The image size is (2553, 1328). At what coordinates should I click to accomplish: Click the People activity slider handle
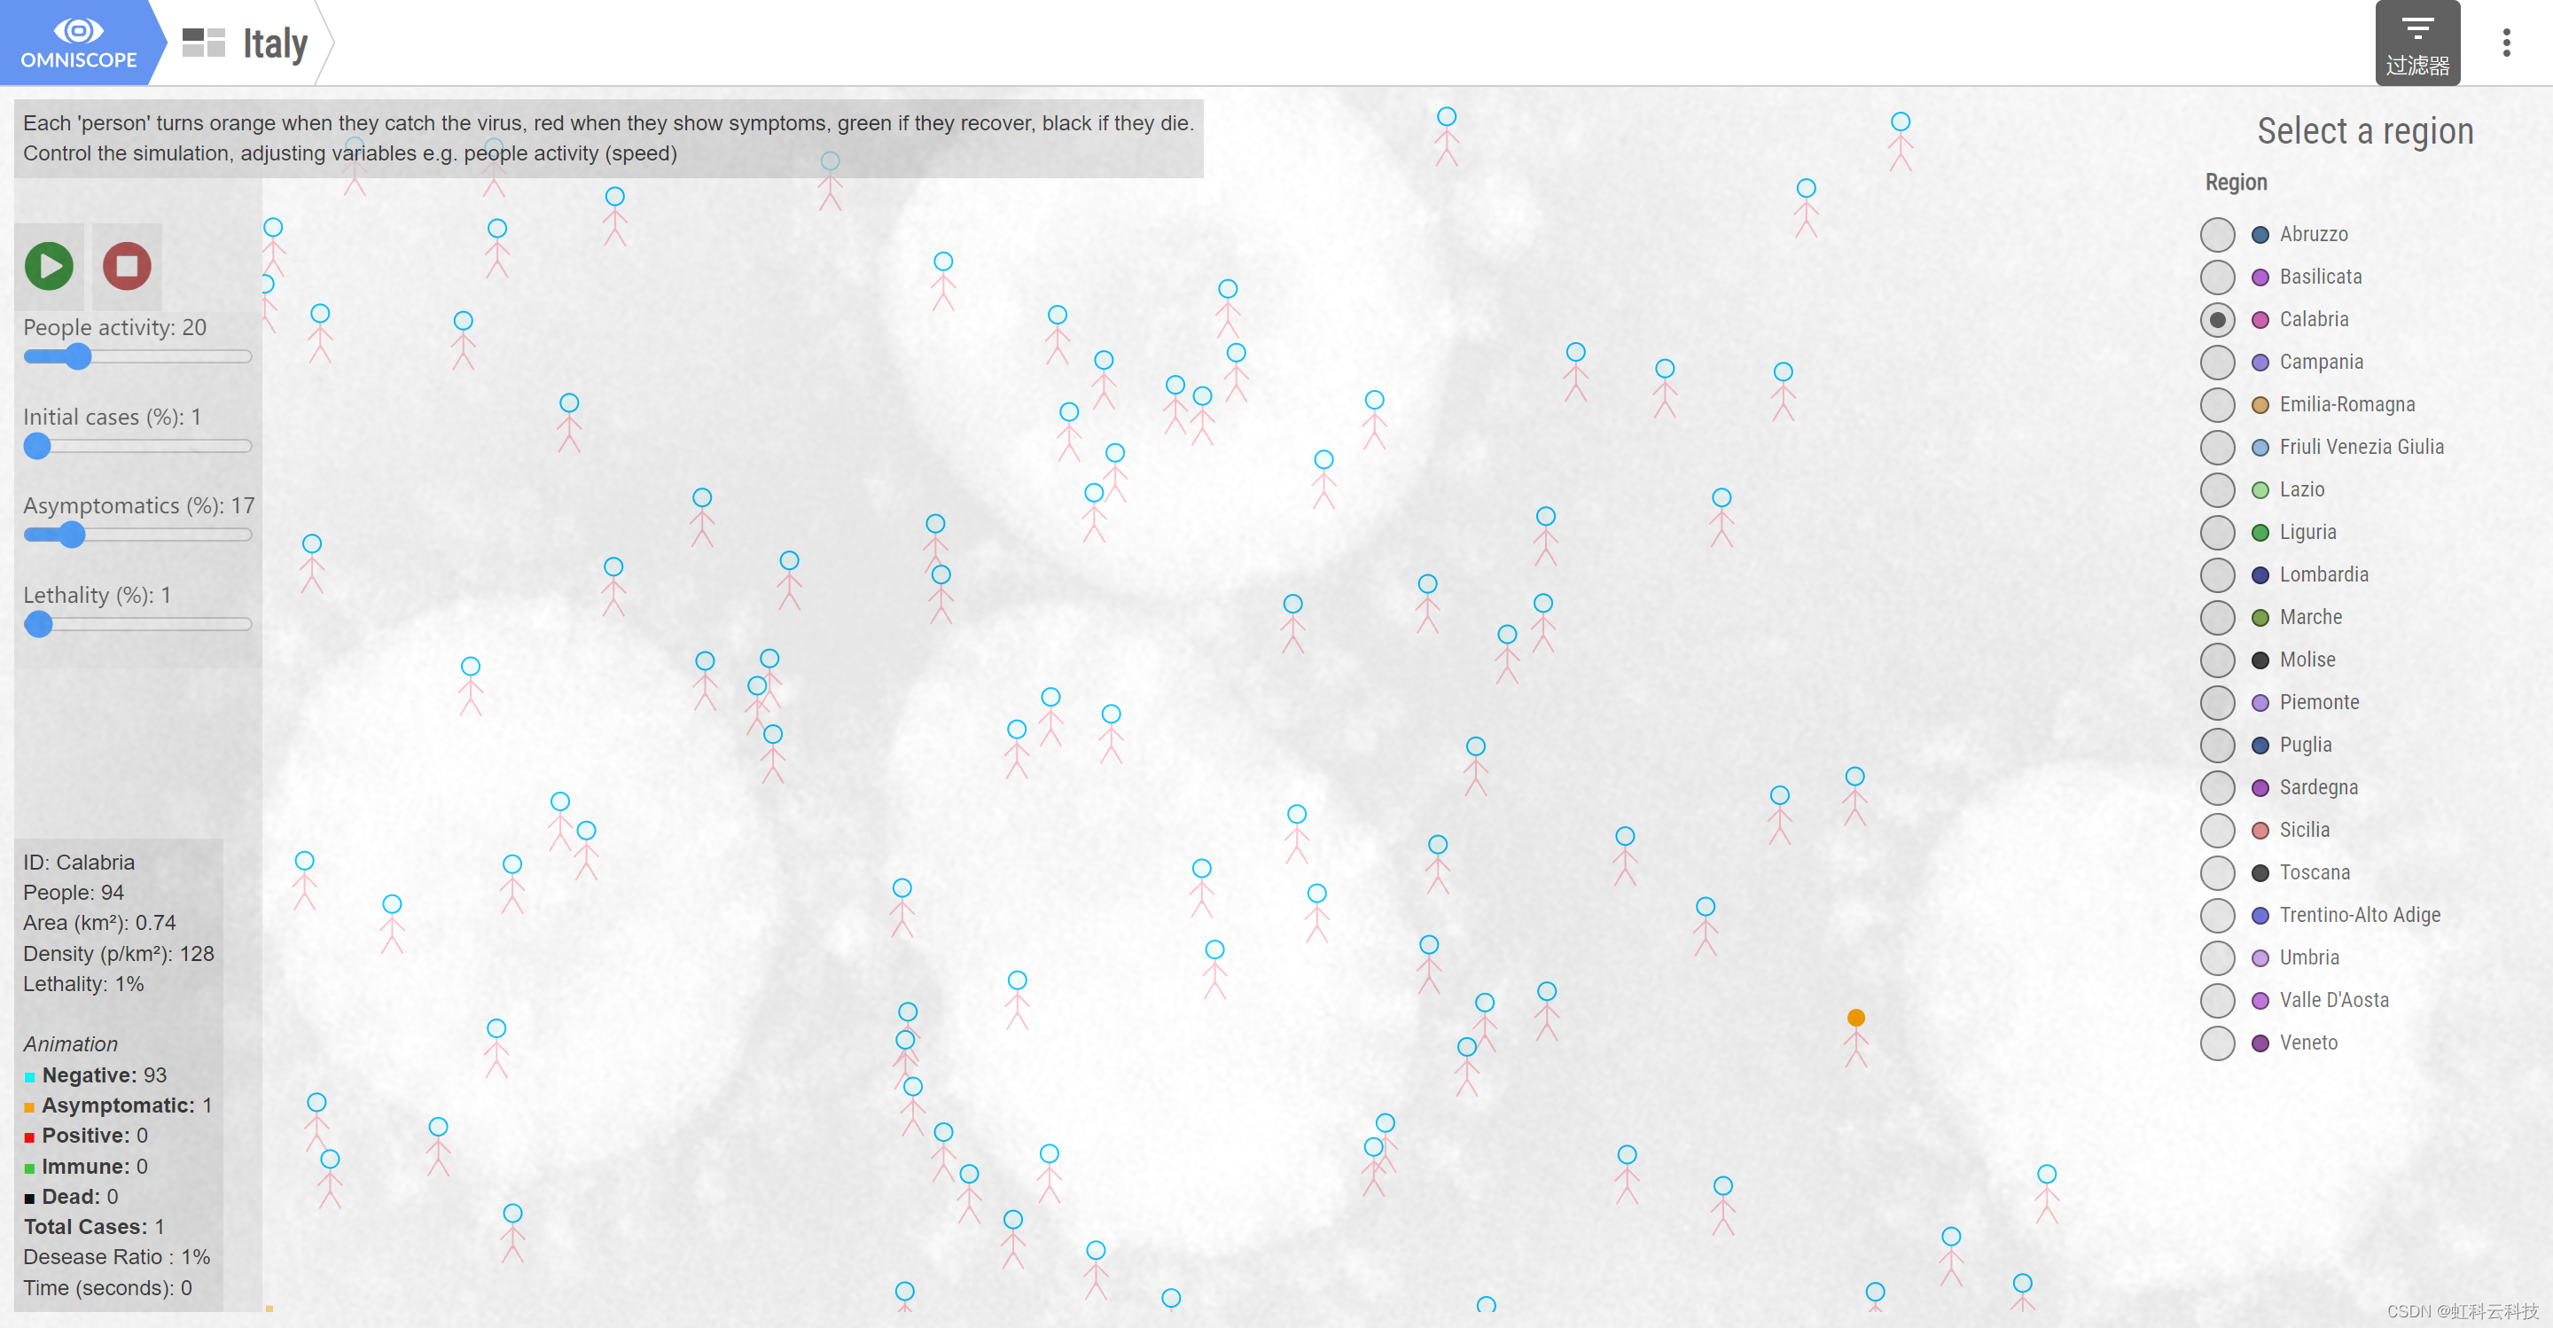(77, 356)
